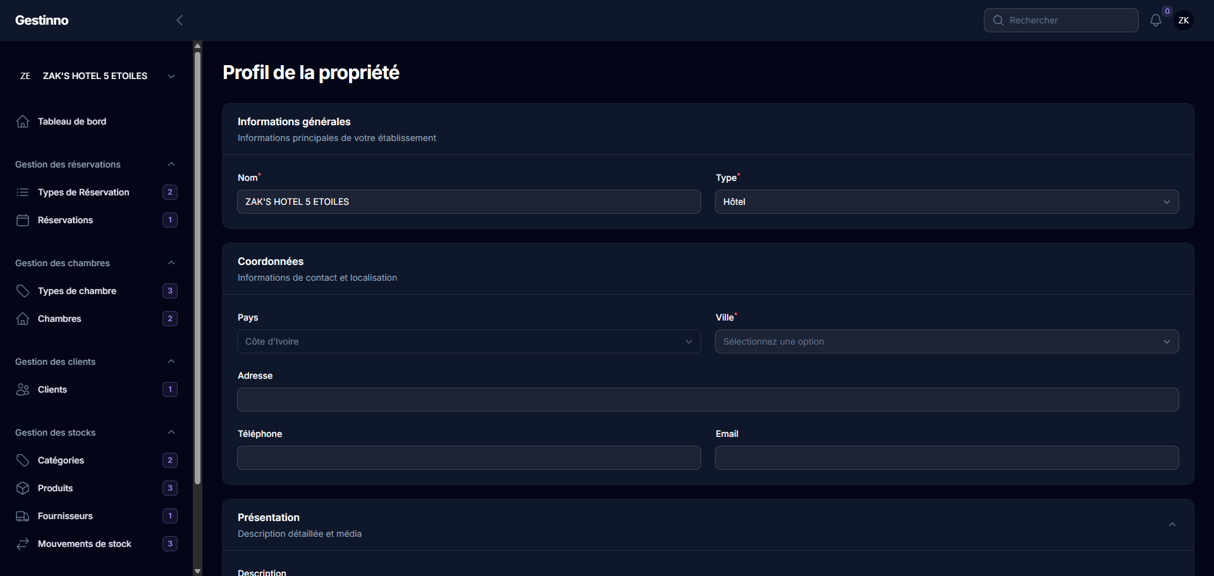This screenshot has width=1214, height=576.
Task: Click the Adresse input field
Action: [x=708, y=400]
